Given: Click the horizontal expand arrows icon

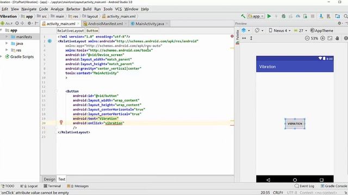Looking at the screenshot, I should click(244, 38).
